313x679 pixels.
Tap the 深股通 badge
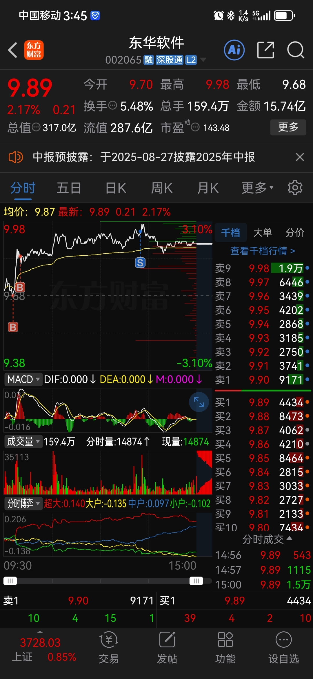170,60
